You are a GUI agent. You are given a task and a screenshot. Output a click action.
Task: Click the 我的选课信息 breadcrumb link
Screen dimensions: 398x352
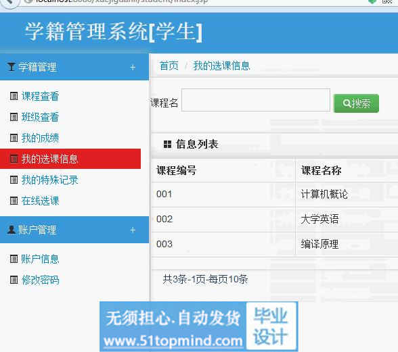tap(221, 66)
